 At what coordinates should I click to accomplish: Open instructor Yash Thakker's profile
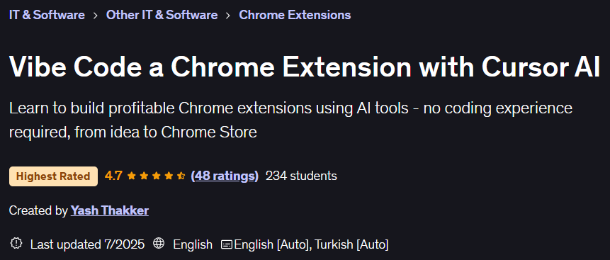[110, 210]
